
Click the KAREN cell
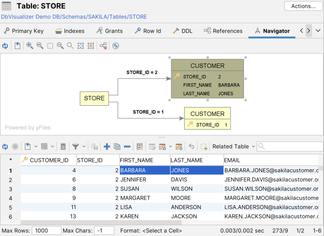coord(145,216)
